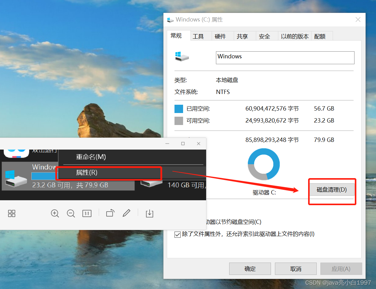Select the 以前的版本 tab
376x289 pixels.
(295, 36)
